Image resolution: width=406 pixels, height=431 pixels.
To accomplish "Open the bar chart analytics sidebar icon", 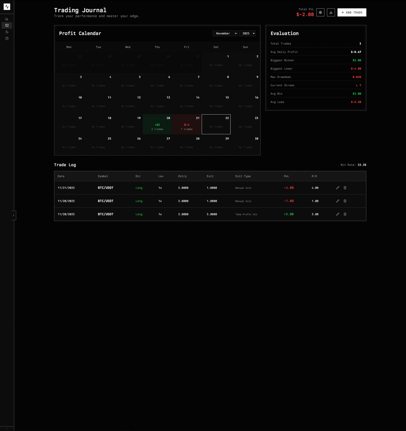I will [7, 19].
